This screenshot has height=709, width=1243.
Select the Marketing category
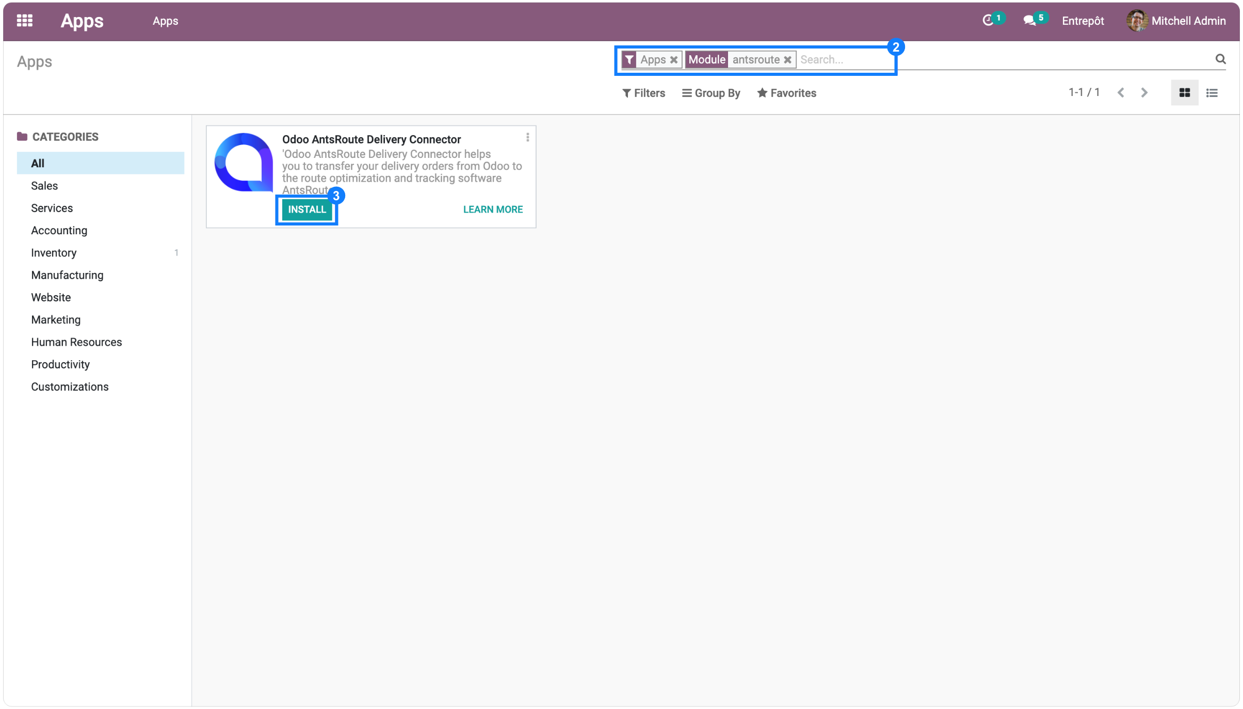click(x=100, y=320)
